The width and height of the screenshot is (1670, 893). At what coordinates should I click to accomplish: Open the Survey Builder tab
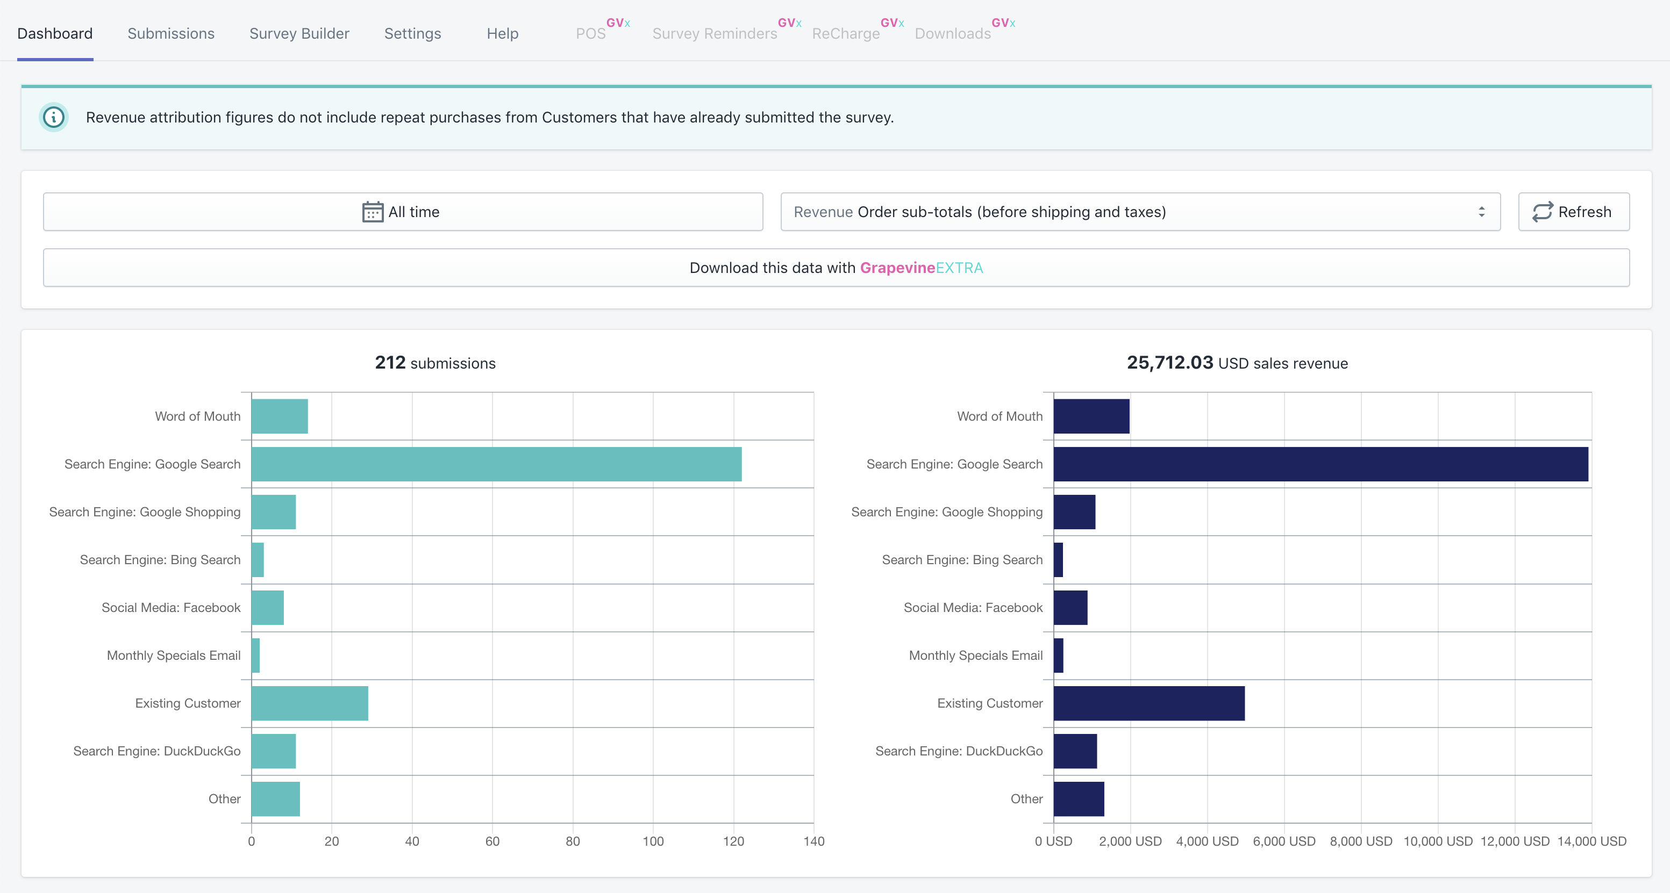point(299,34)
